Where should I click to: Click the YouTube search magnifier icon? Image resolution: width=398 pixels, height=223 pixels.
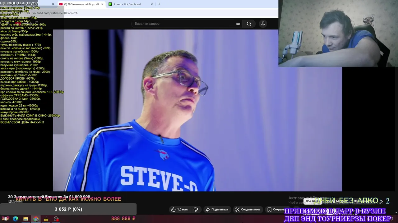click(249, 24)
